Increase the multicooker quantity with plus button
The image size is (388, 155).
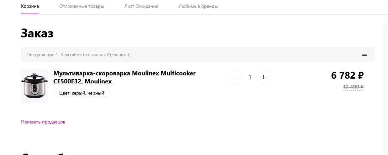coord(263,77)
